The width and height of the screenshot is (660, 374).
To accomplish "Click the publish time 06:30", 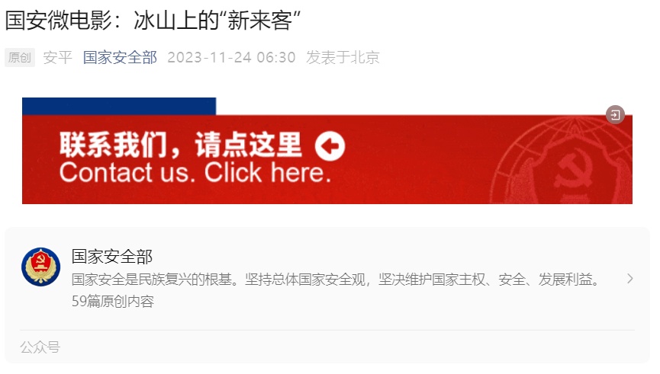I will coord(276,58).
